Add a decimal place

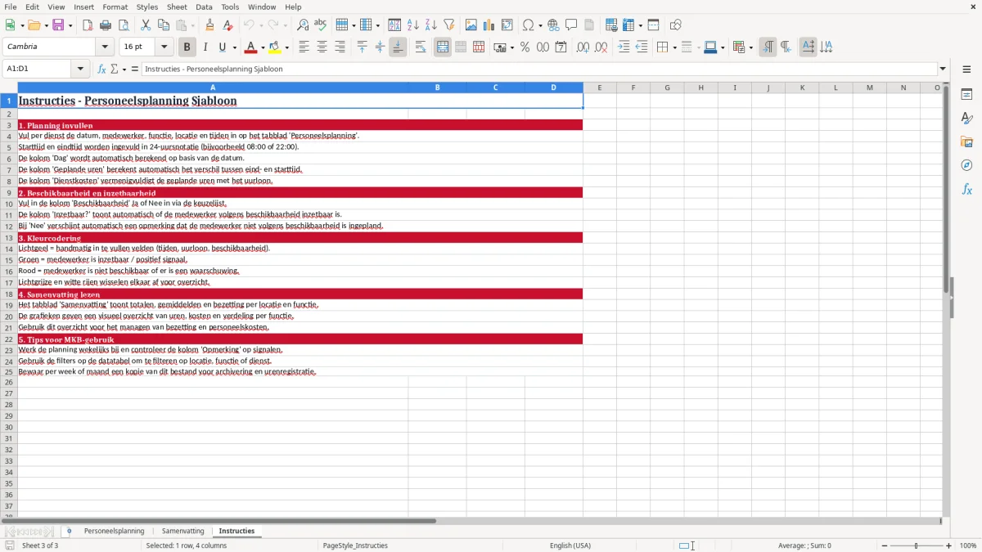click(583, 47)
